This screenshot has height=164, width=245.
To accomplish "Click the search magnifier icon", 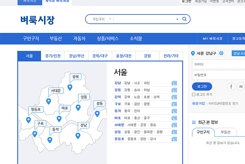I will (x=184, y=19).
